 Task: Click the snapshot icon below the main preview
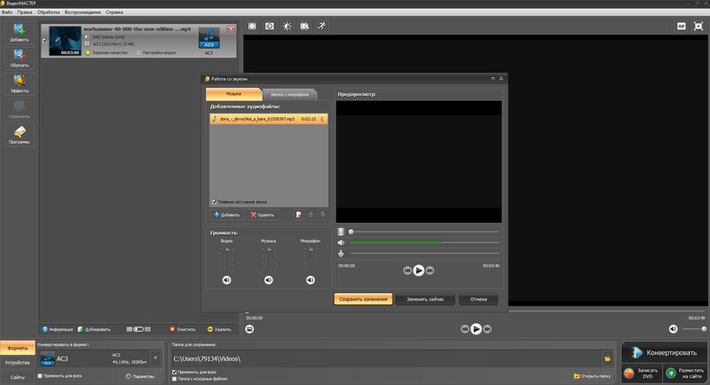[249, 329]
